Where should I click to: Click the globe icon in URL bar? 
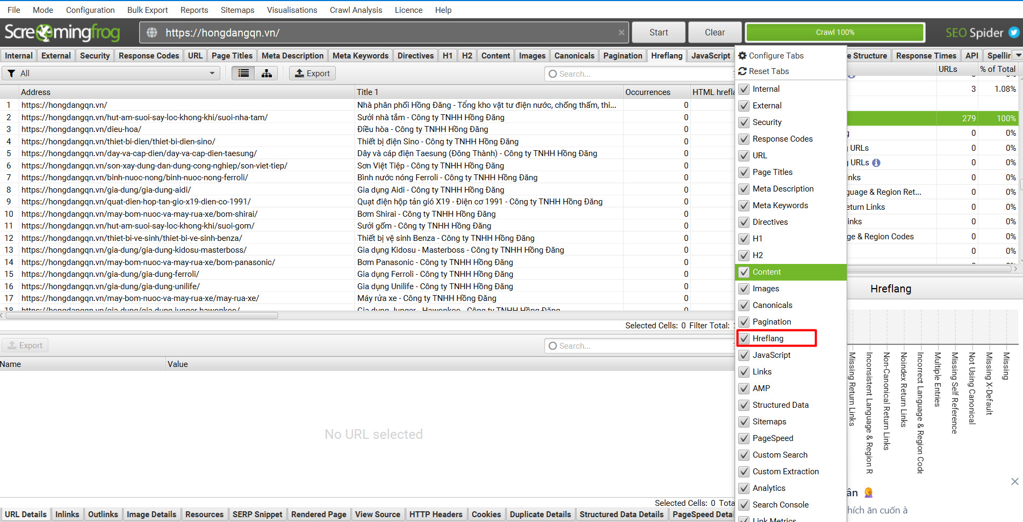[152, 33]
